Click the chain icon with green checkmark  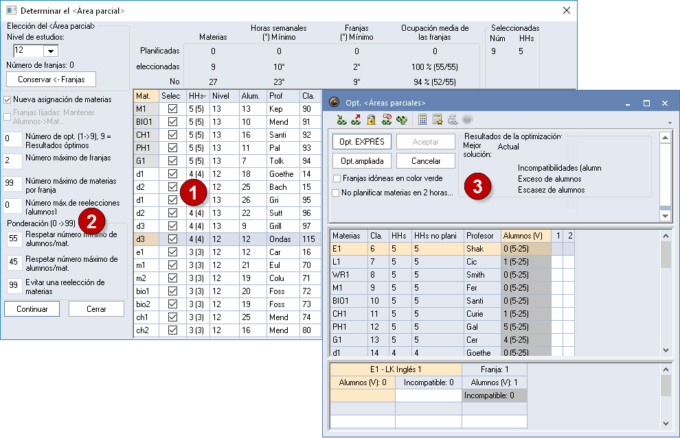[402, 119]
